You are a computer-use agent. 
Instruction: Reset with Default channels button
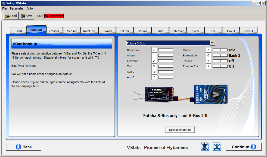pyautogui.click(x=180, y=130)
